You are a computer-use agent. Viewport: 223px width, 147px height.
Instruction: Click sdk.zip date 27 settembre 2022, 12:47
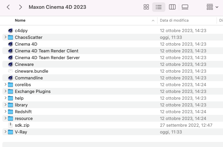click(186, 125)
